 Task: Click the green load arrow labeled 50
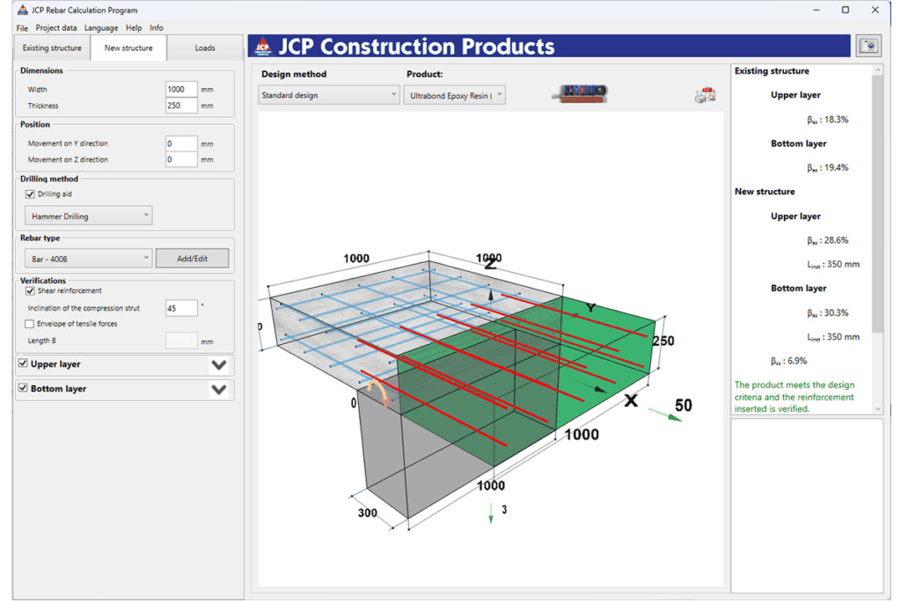click(x=665, y=414)
